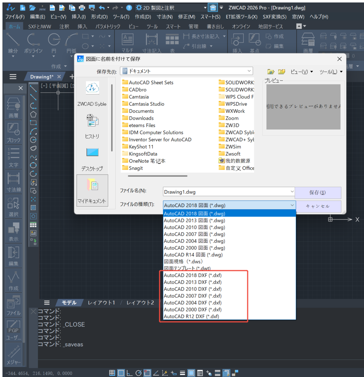The height and width of the screenshot is (377, 364).
Task: Open the 画層 layer properties icon in ribbon
Action: point(308,43)
